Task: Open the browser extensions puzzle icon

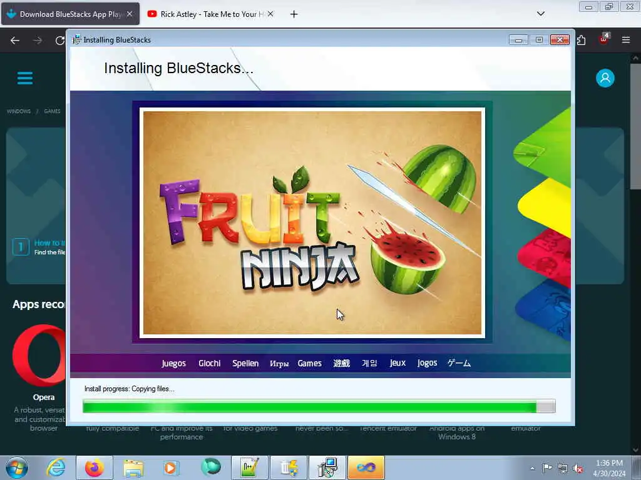Action: point(582,40)
